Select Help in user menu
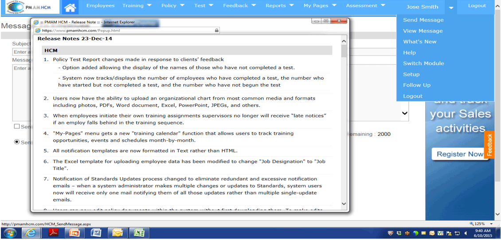The height and width of the screenshot is (240, 501). pos(409,53)
